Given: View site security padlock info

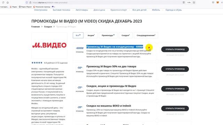Looking at the screenshot, I should pyautogui.click(x=30, y=2).
